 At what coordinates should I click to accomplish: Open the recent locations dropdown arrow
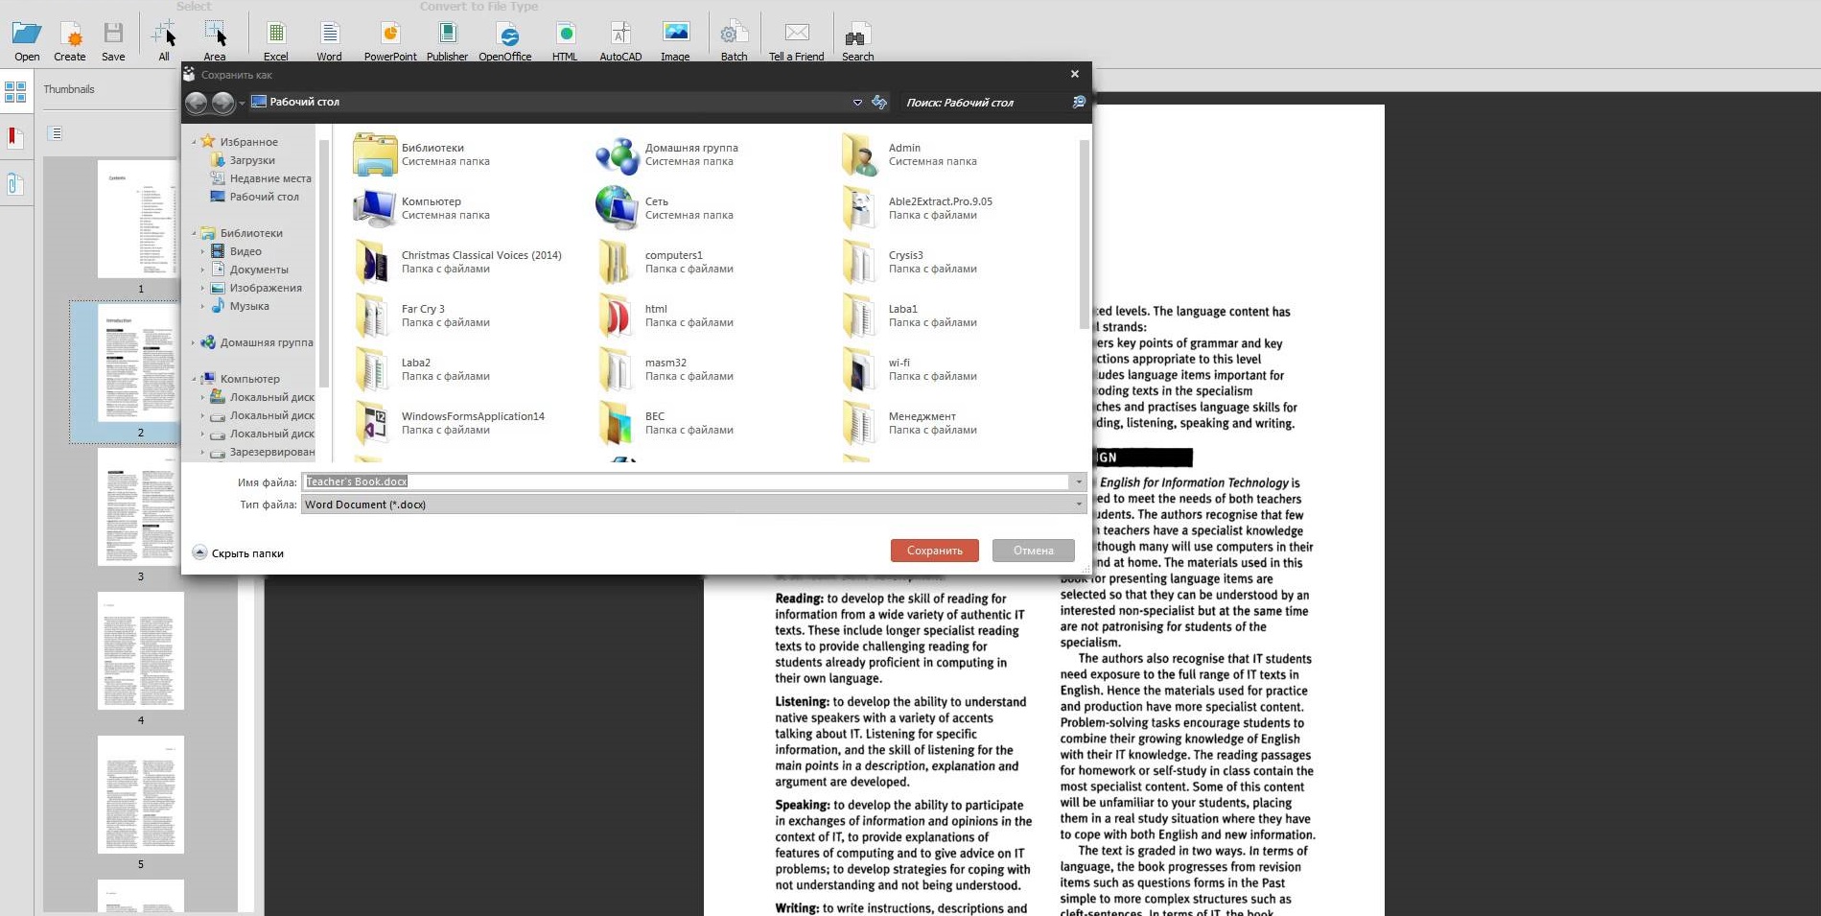(242, 103)
